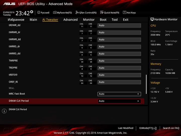The image size is (181, 136).
Task: Expand DRAM CLK Period dropdown arrow
Action: [138, 101]
